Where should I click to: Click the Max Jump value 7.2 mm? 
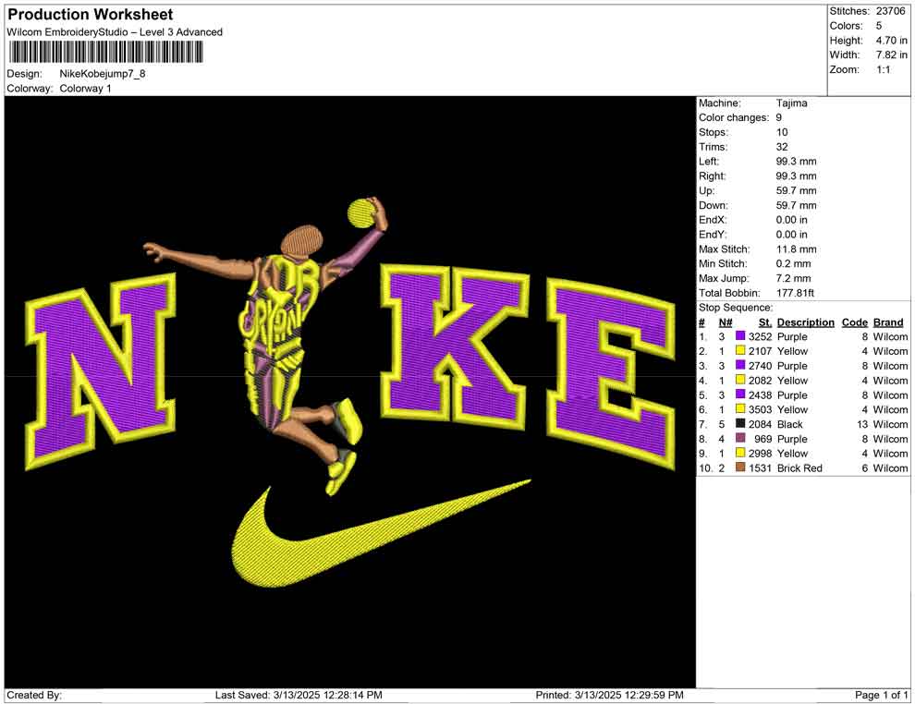coord(793,278)
